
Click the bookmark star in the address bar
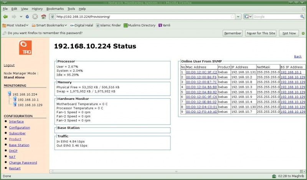pyautogui.click(x=232, y=17)
